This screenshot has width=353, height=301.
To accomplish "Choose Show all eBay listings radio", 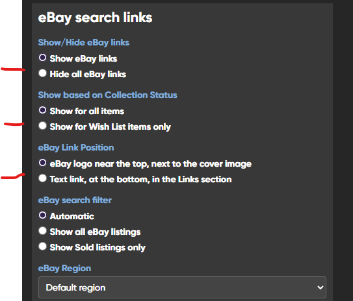I will click(42, 231).
